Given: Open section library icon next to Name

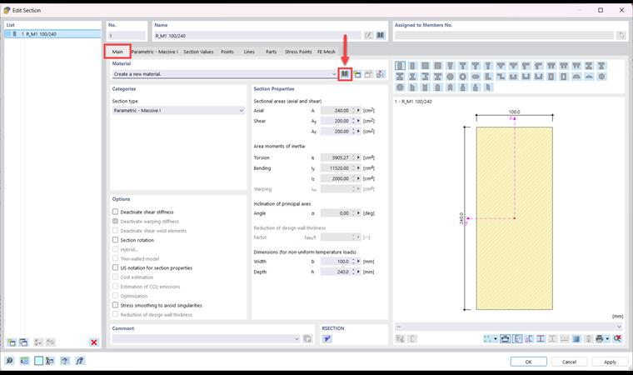Looking at the screenshot, I should click(x=381, y=36).
